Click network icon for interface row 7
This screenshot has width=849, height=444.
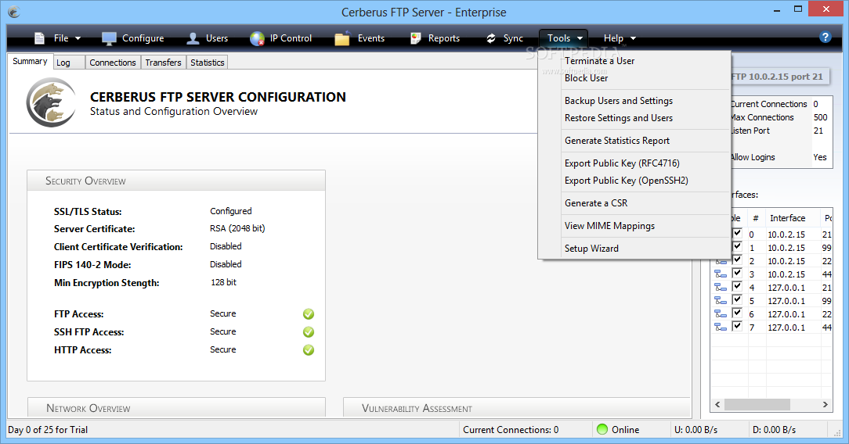tap(721, 327)
